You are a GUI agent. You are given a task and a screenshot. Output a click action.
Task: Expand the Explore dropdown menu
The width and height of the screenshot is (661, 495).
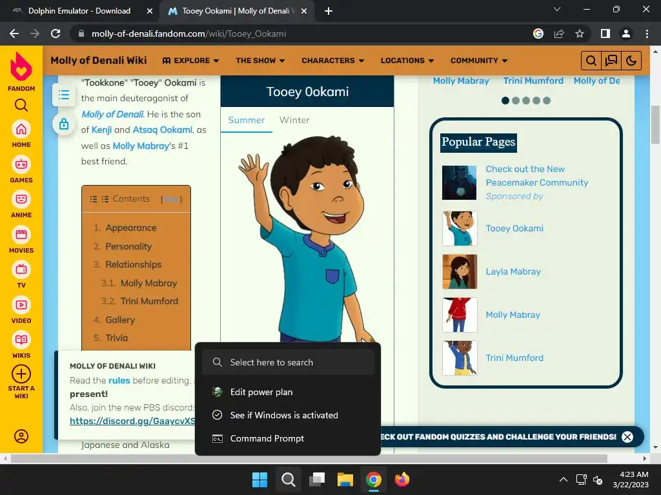(x=190, y=61)
